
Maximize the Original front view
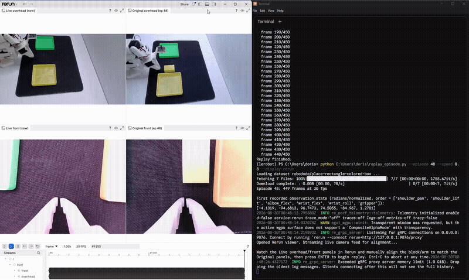248,128
